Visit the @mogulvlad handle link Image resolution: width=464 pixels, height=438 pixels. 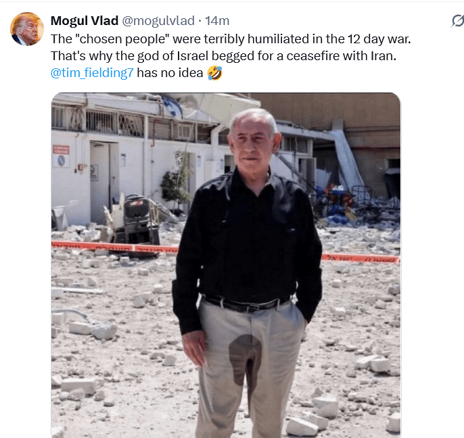pos(158,21)
